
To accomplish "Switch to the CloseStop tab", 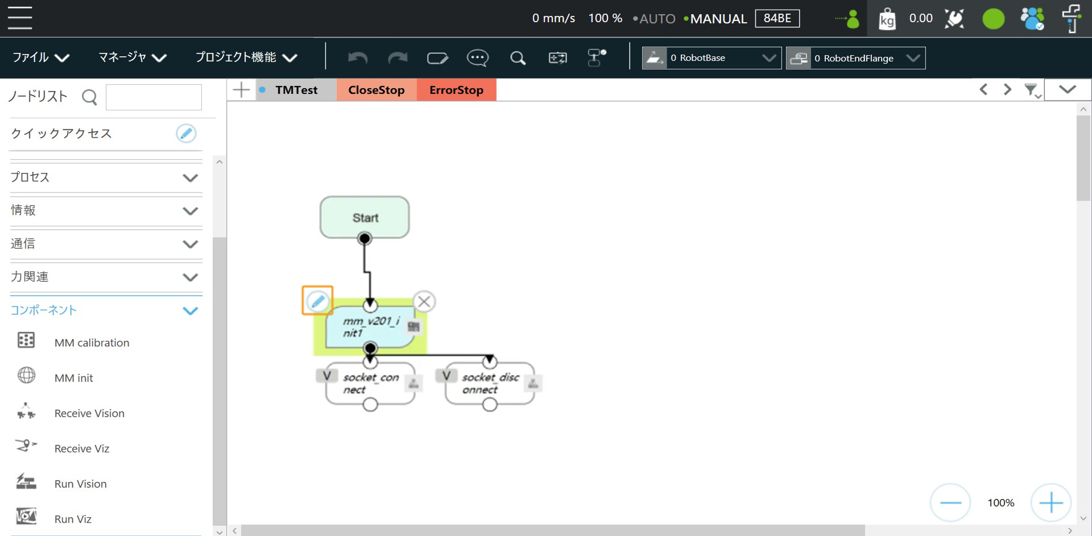I will 376,90.
